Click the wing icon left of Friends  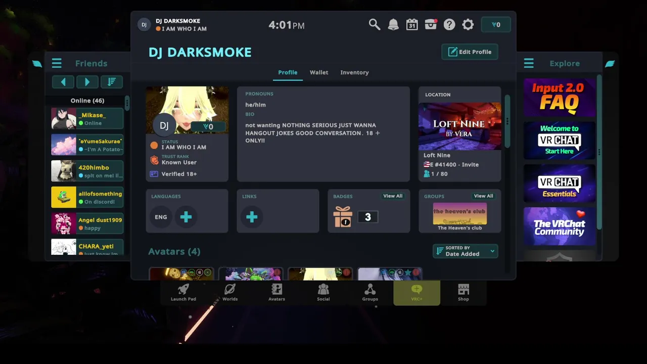coord(37,64)
